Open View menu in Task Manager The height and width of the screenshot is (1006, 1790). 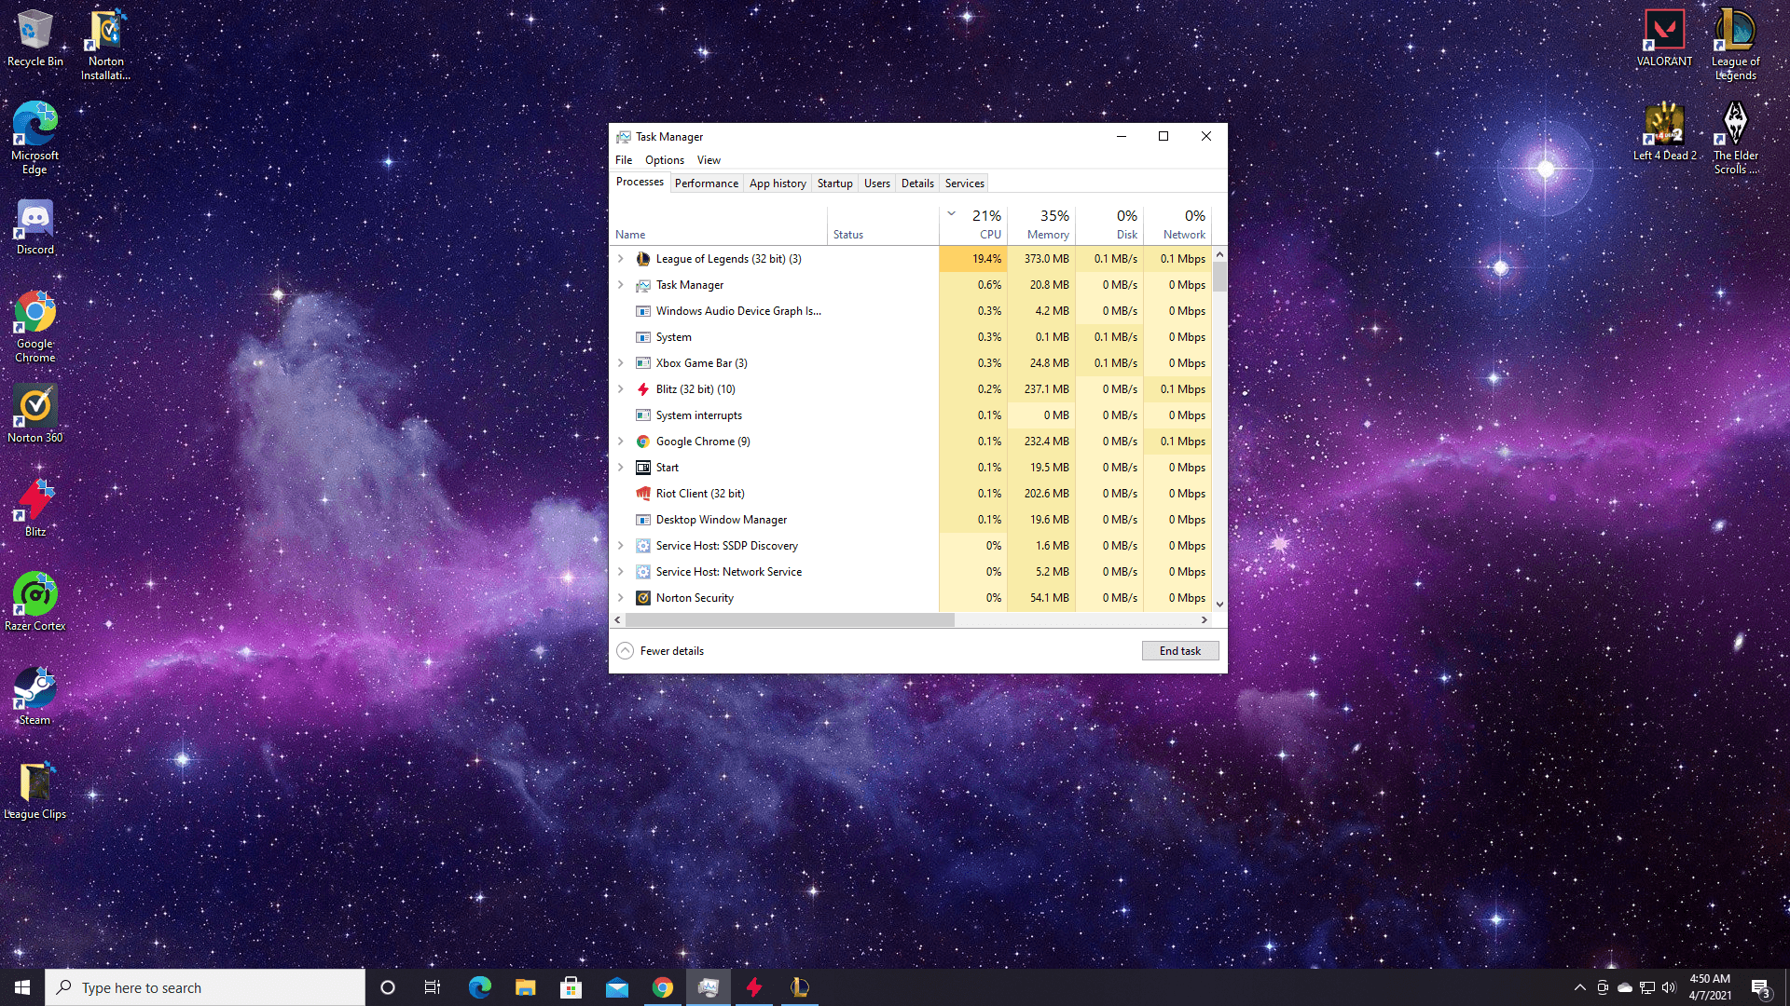[709, 160]
